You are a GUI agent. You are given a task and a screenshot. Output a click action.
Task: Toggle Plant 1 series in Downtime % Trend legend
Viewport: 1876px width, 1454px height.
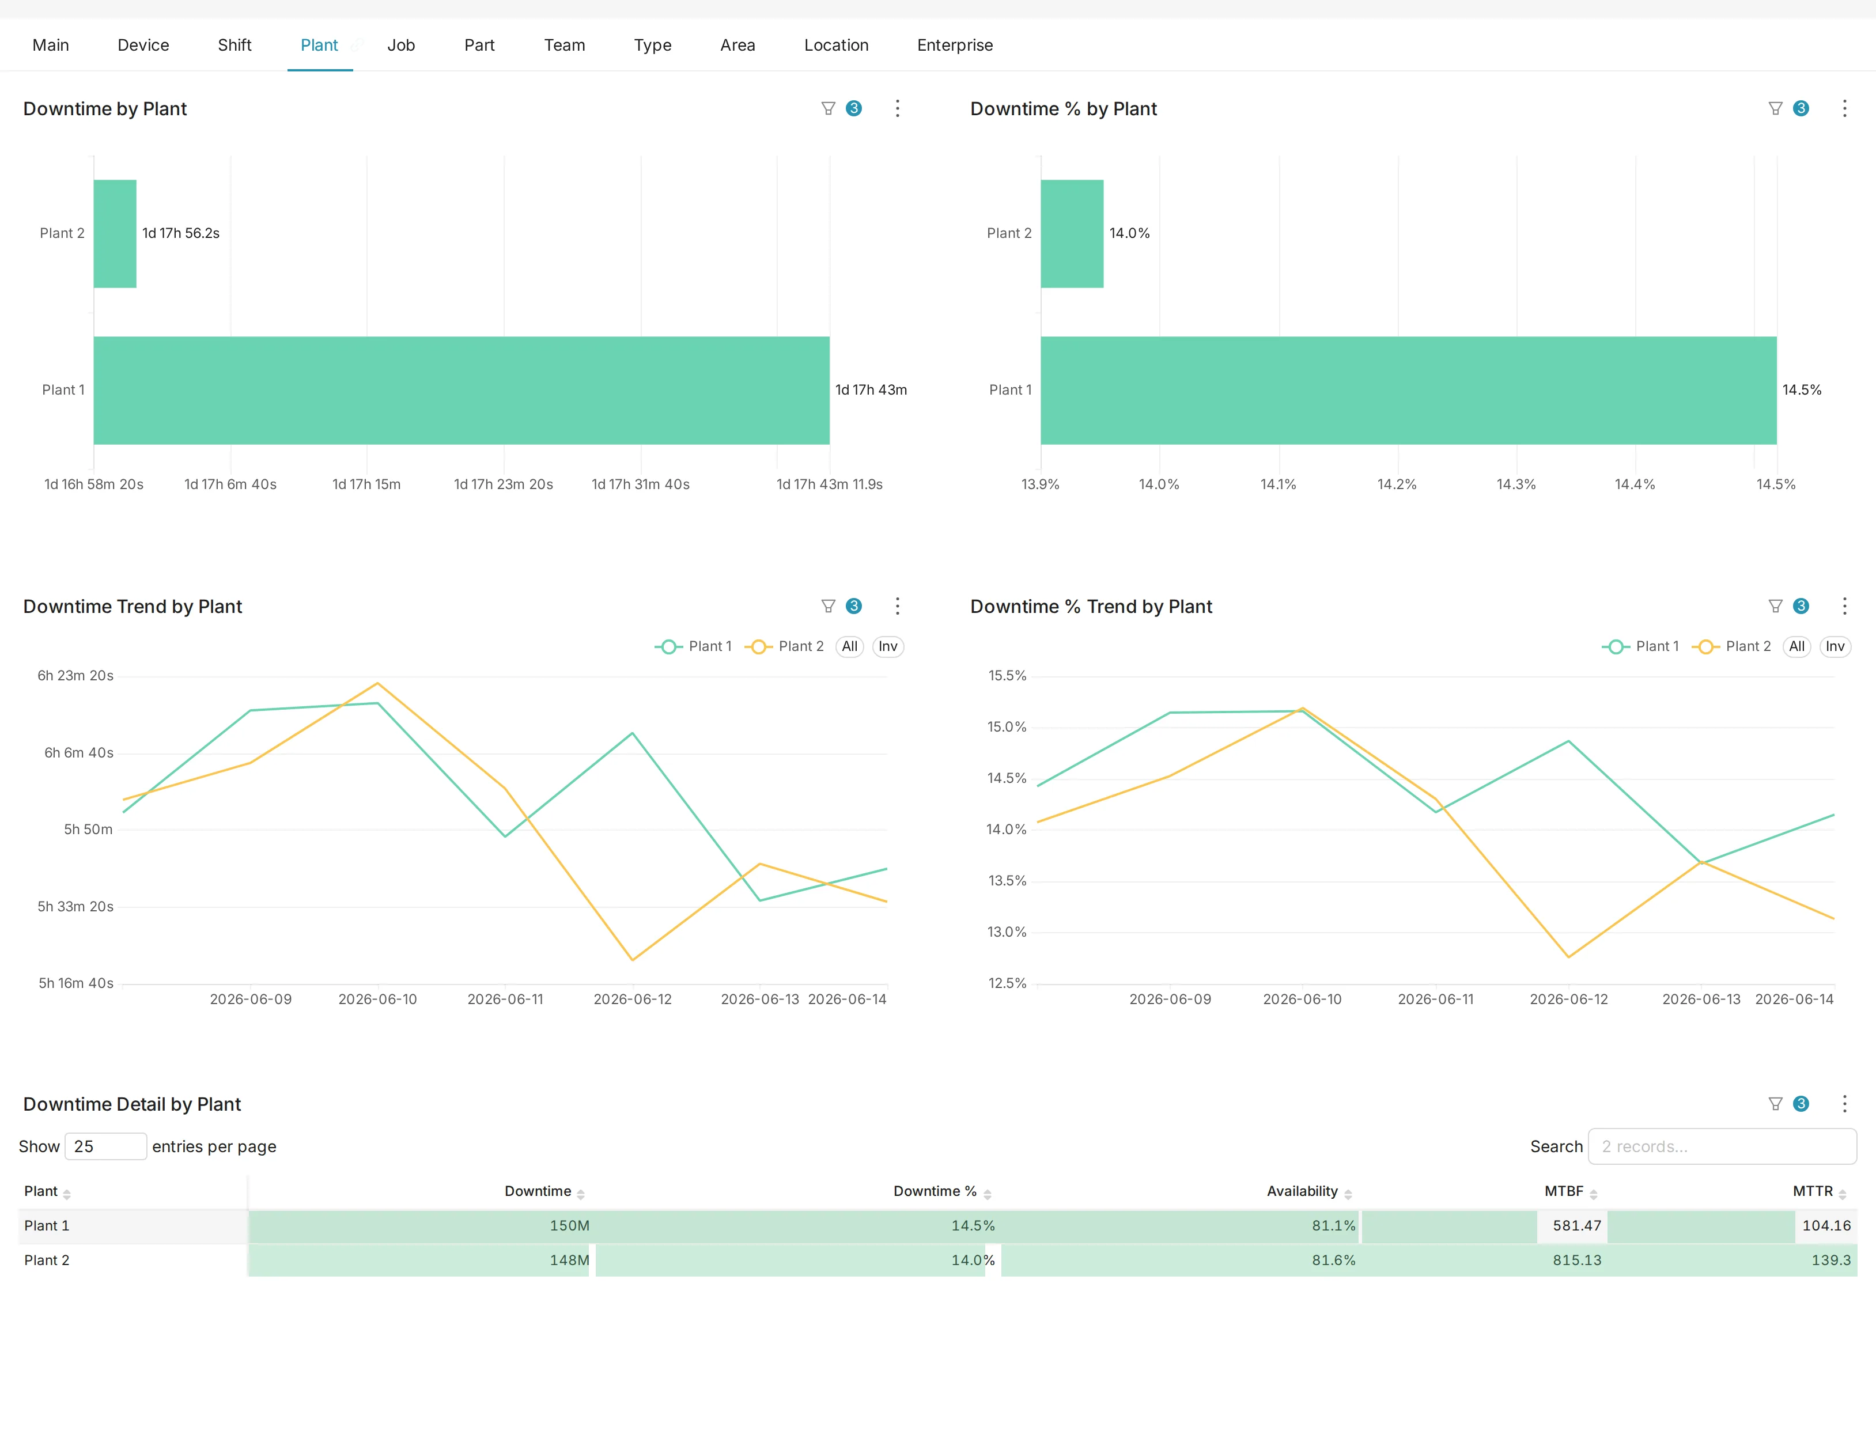point(1641,647)
